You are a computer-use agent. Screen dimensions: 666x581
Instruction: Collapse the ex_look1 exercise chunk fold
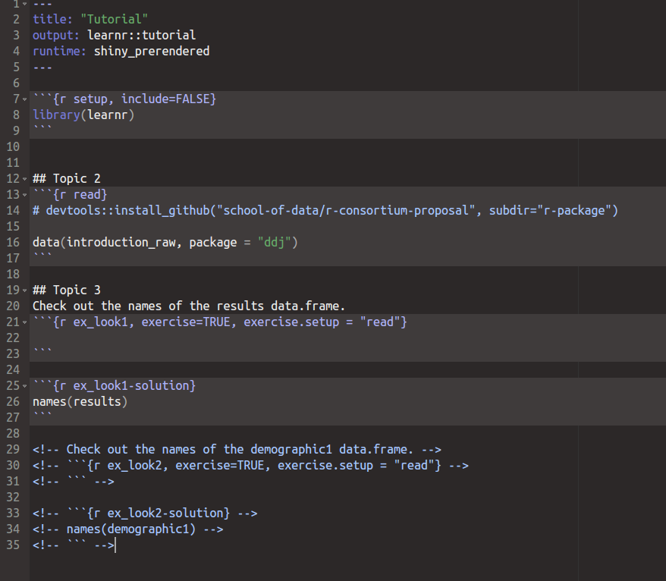[x=23, y=322]
